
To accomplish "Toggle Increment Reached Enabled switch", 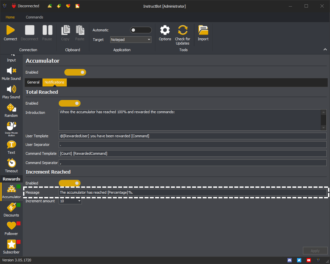I will click(70, 183).
